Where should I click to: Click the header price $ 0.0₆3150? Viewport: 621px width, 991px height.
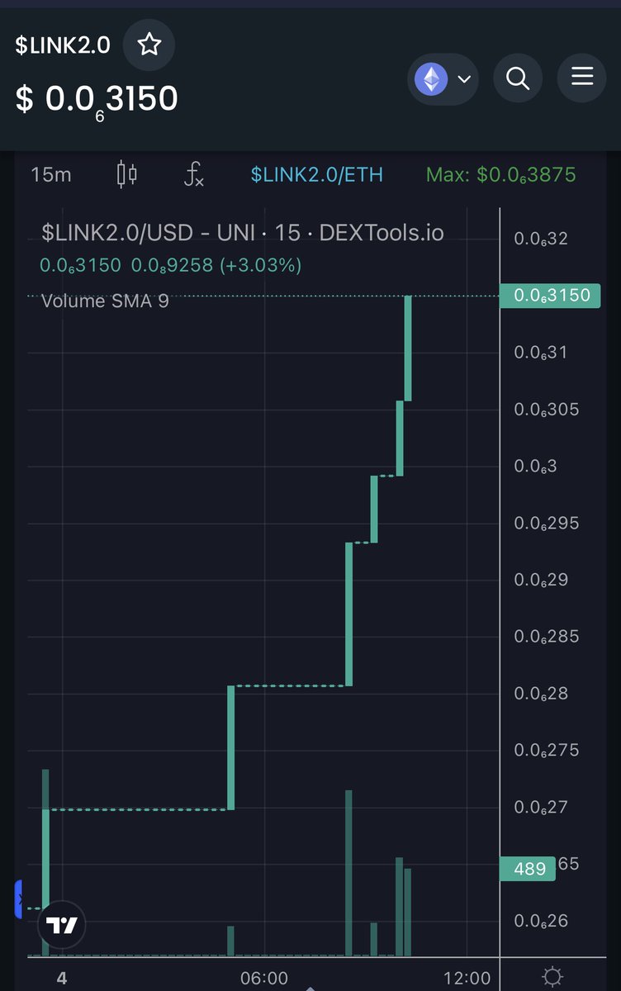click(97, 100)
